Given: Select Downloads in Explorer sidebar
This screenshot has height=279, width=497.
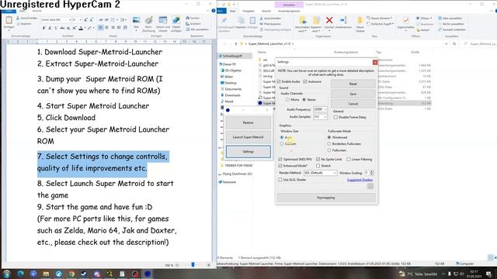Looking at the screenshot, I should coord(232,95).
